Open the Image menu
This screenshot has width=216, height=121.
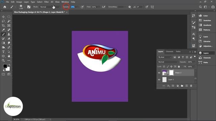[19, 2]
